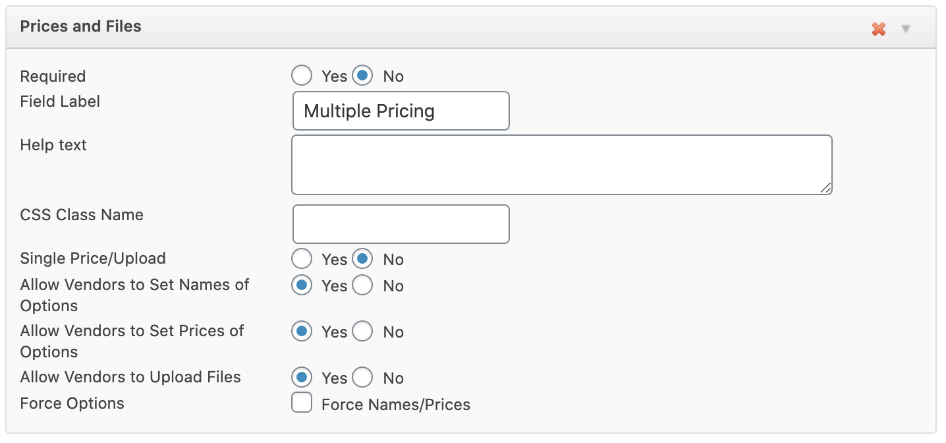946x443 pixels.
Task: Collapse panel with gray triangle arrow
Action: (x=906, y=29)
